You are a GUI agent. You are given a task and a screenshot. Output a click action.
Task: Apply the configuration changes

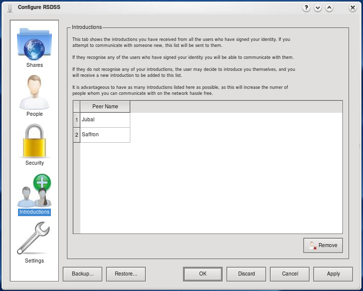click(x=333, y=274)
